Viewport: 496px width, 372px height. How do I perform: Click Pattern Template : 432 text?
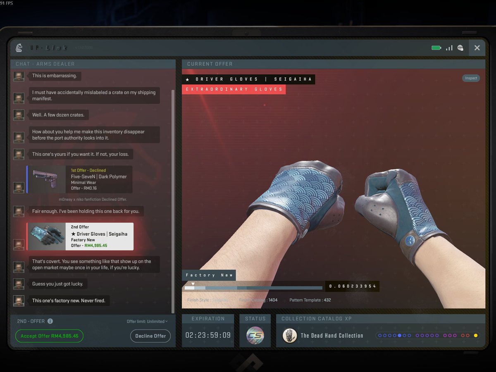click(310, 300)
